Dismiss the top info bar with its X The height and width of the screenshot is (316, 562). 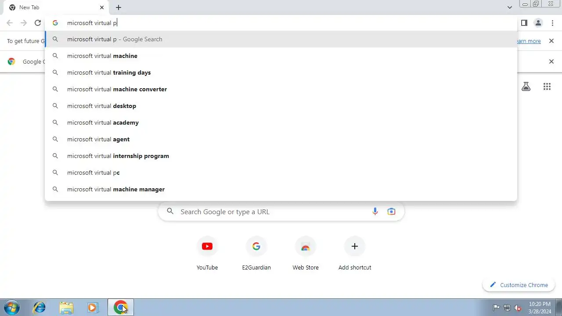coord(551,41)
